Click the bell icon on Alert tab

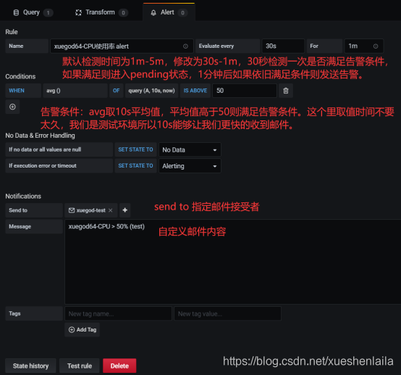tap(153, 12)
